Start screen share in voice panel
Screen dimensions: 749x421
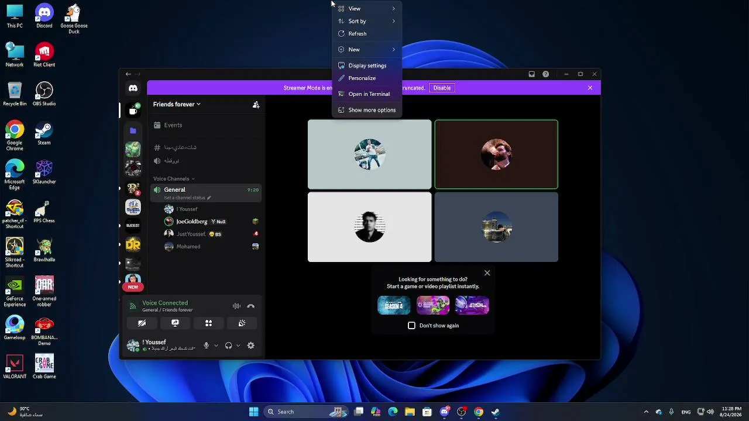[175, 323]
